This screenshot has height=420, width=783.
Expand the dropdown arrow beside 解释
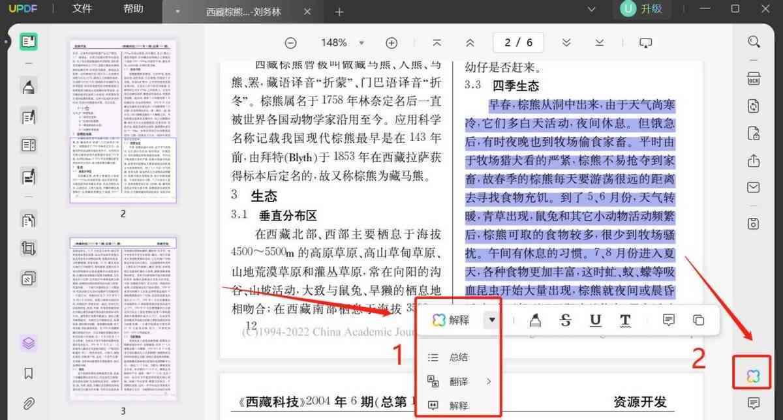[492, 320]
